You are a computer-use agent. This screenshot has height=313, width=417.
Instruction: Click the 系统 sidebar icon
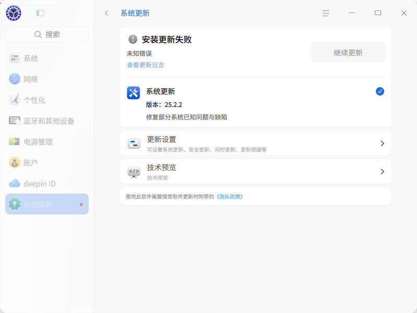pos(15,58)
